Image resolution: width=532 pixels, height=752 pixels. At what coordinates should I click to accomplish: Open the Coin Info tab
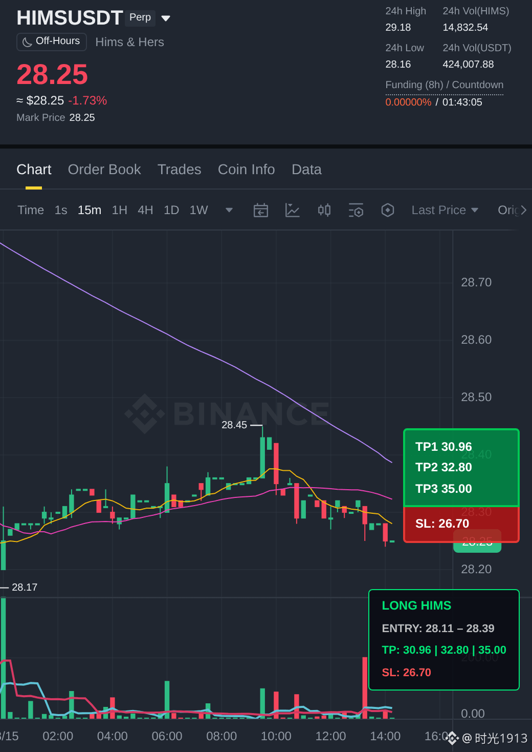pyautogui.click(x=247, y=170)
